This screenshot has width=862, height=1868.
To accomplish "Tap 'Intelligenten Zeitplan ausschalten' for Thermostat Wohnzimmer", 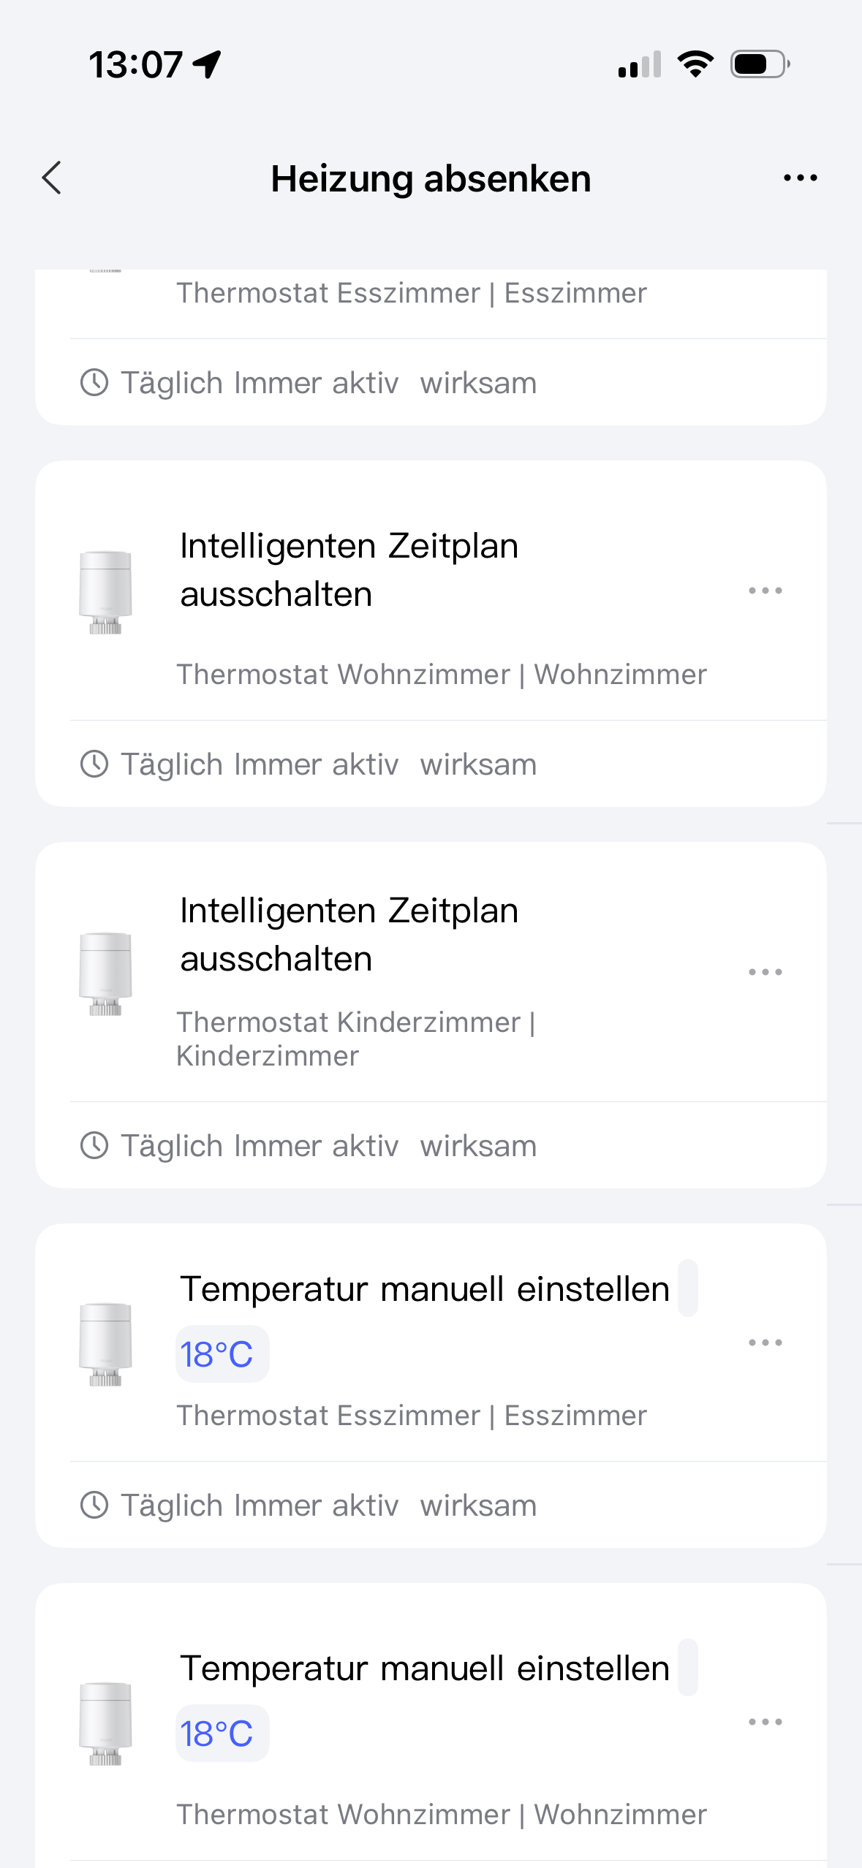I will (x=349, y=570).
